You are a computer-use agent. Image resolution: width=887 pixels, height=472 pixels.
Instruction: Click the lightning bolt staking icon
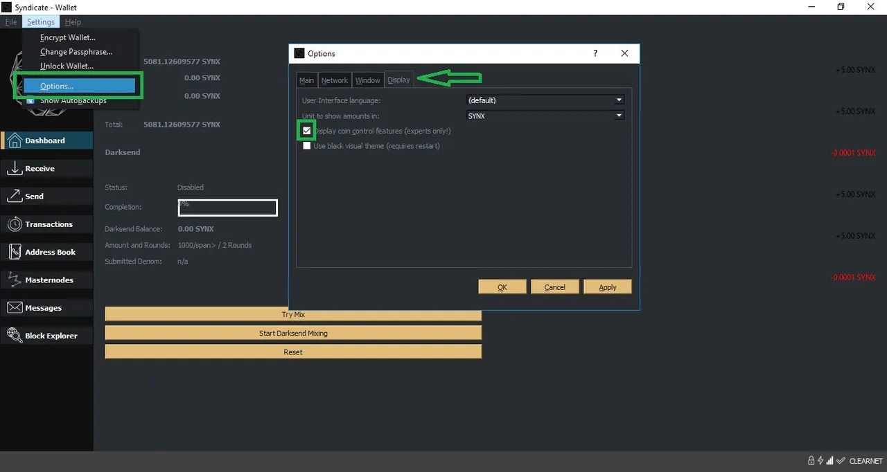click(x=820, y=461)
